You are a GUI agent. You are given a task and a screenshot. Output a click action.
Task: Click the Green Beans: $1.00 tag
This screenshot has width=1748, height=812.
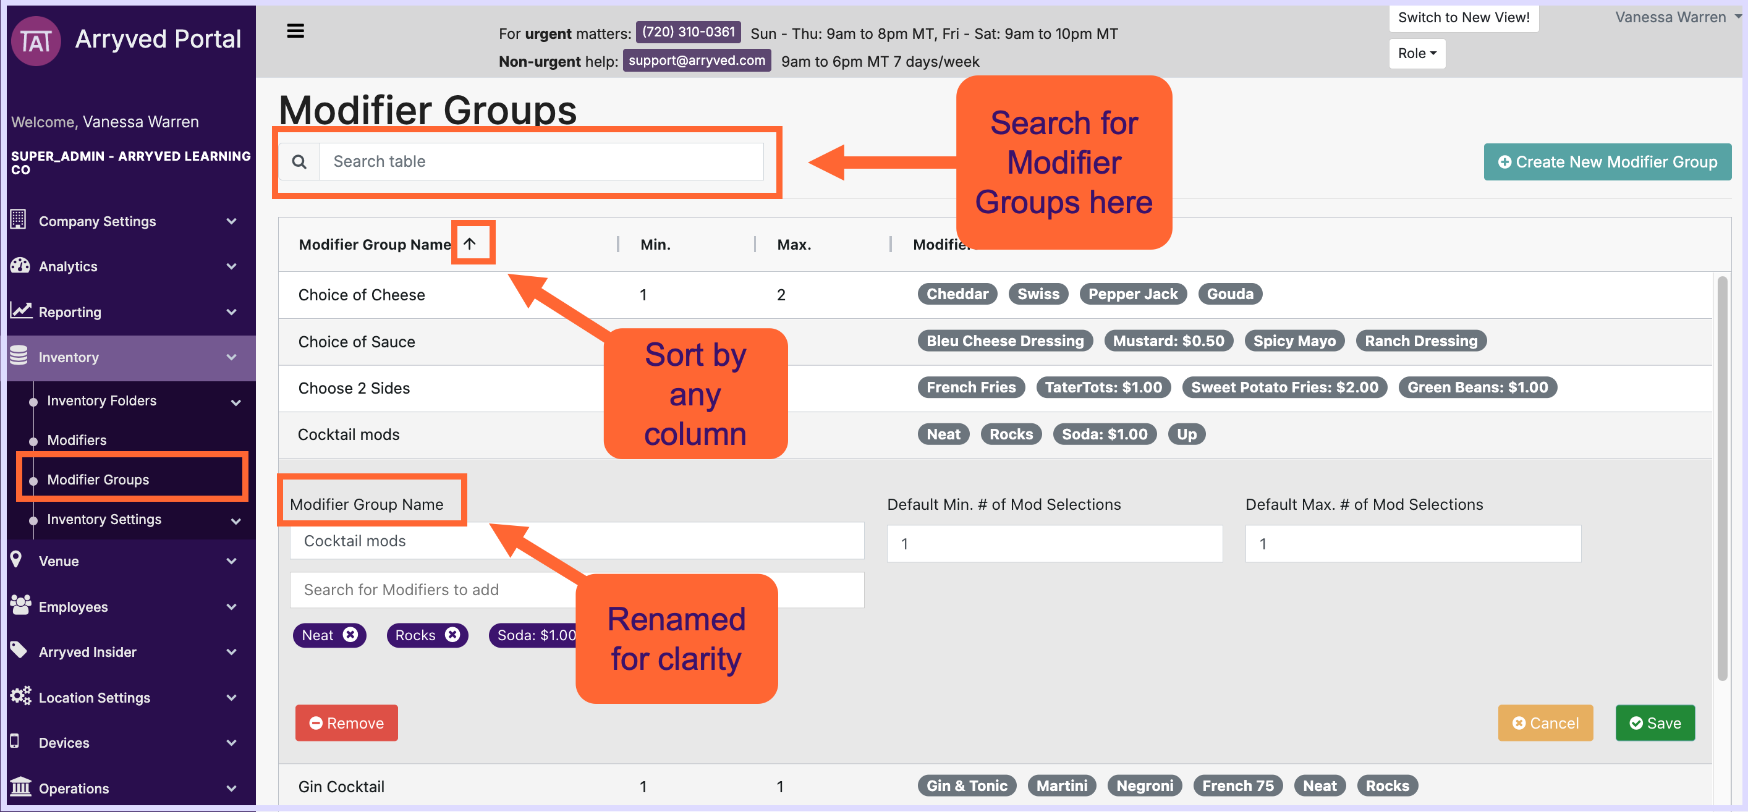click(1477, 387)
